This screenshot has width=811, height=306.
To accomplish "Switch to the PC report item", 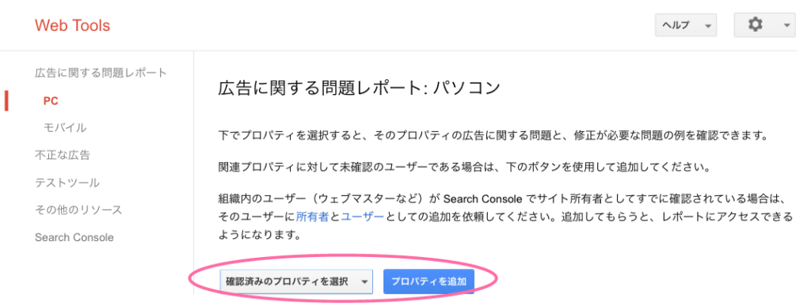I will click(x=51, y=101).
